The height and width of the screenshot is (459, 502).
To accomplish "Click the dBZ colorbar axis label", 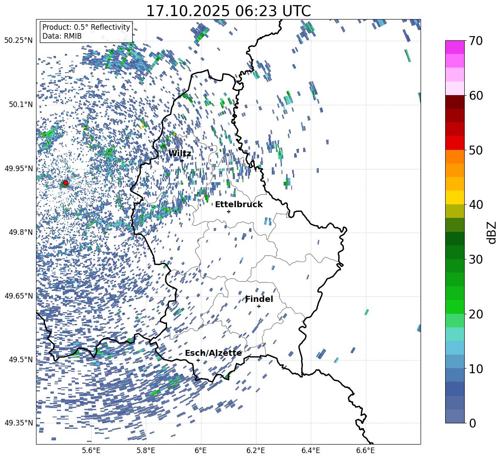I will [x=492, y=232].
